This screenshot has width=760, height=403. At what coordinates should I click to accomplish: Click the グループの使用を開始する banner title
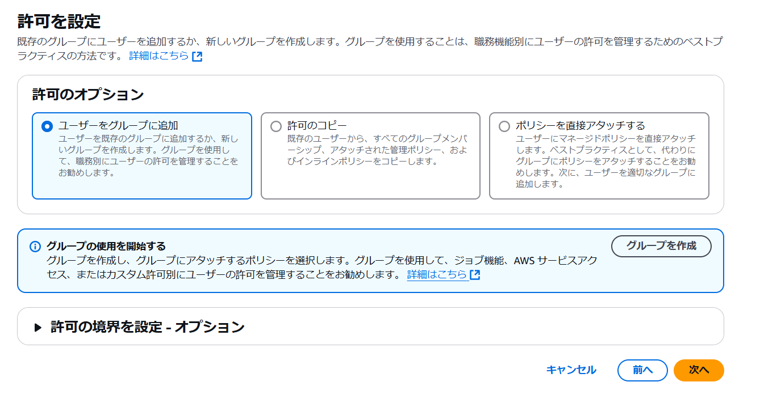(106, 246)
